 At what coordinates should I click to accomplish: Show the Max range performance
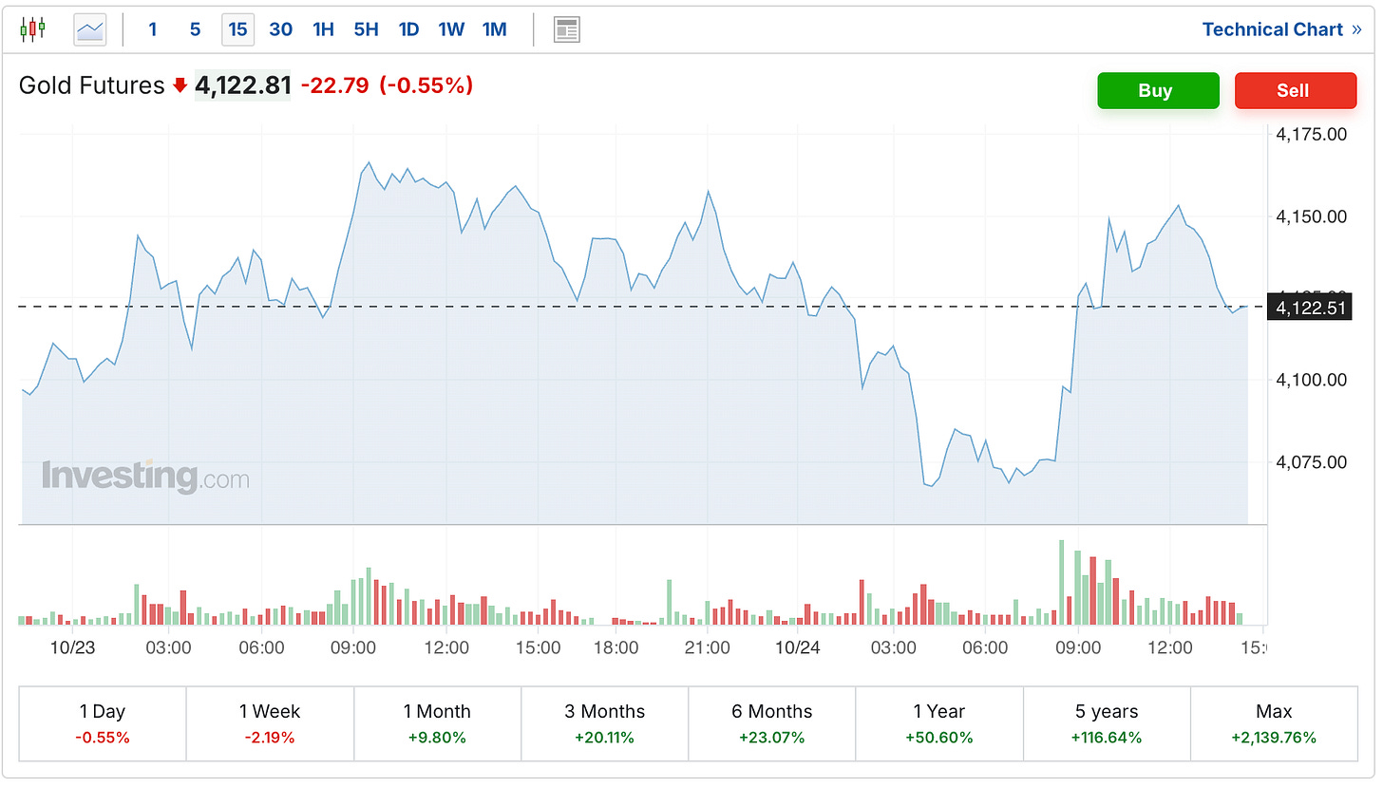[1274, 723]
